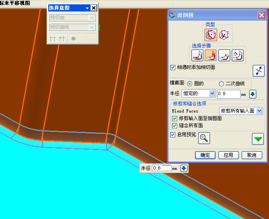The image size is (269, 219).
Task: Click the 横截面 label
Action: (177, 83)
